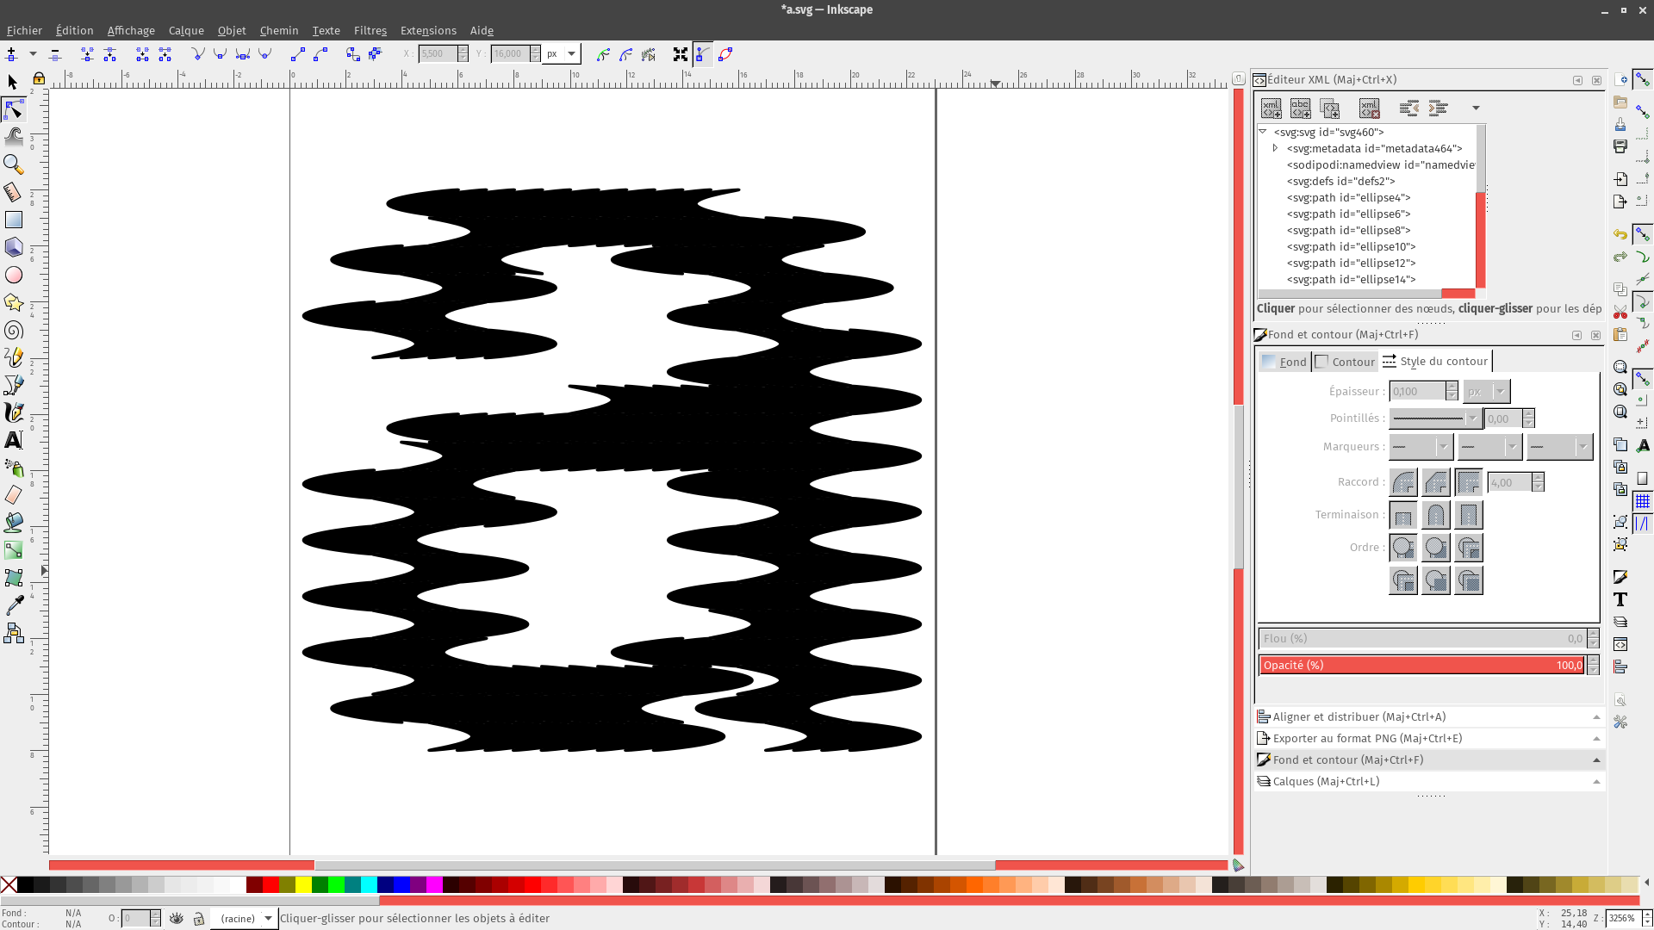Toggle the layer visibility eye icon
The height and width of the screenshot is (930, 1654).
177,919
